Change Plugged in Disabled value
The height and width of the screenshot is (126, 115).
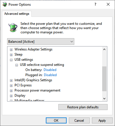click(50, 75)
